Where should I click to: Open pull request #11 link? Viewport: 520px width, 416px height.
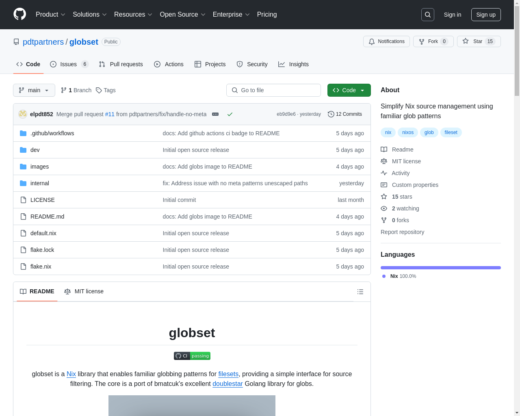[110, 114]
